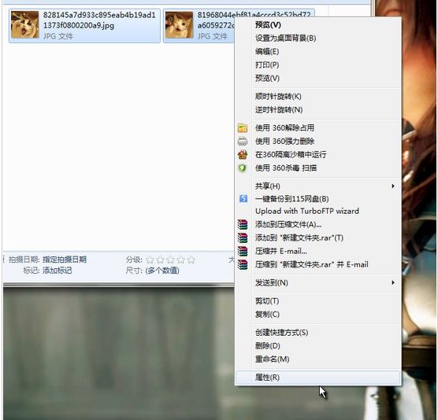This screenshot has width=438, height=420.
Task: Select the 828145a7d933c895 jpg thumbnail
Action: pos(25,24)
